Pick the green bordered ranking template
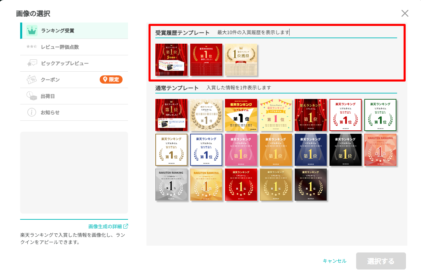This screenshot has width=421, height=276. click(x=380, y=115)
